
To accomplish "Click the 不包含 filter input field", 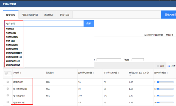I will [138, 60].
